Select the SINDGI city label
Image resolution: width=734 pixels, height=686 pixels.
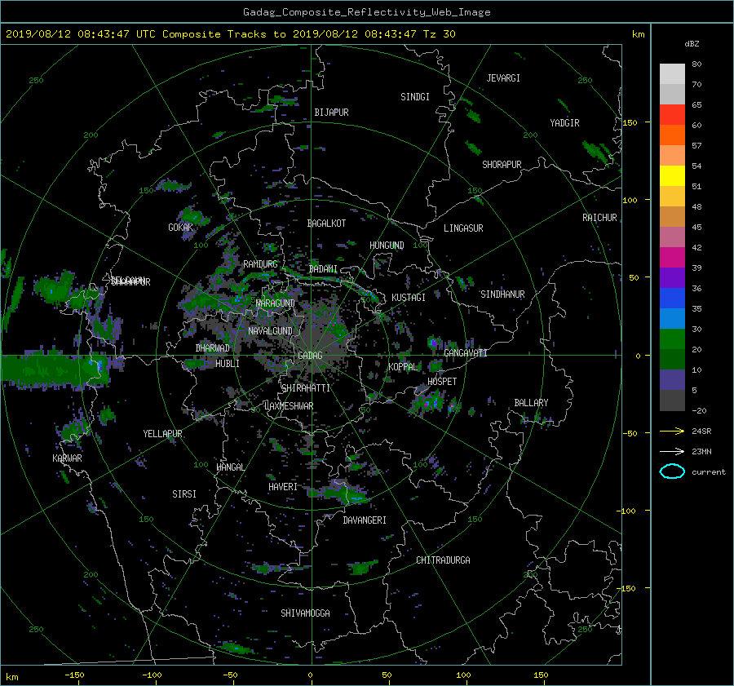pyautogui.click(x=415, y=97)
